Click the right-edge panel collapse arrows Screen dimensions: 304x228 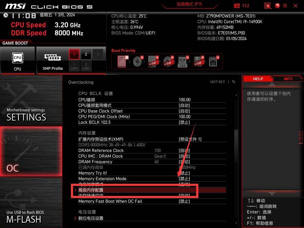pos(301,143)
